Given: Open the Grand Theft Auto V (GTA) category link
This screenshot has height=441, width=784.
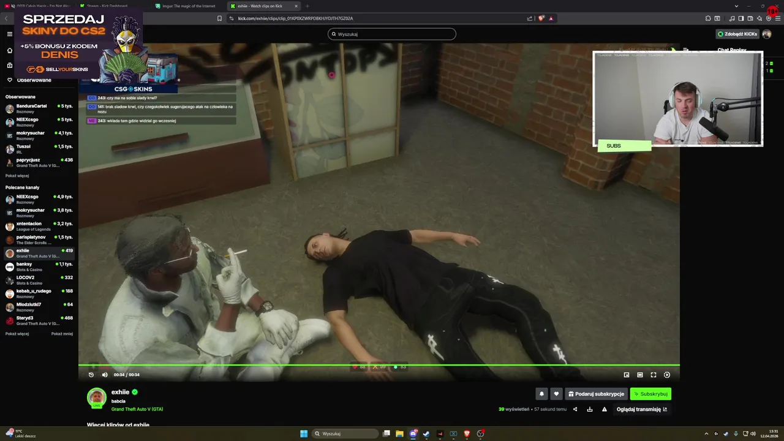Looking at the screenshot, I should [137, 409].
